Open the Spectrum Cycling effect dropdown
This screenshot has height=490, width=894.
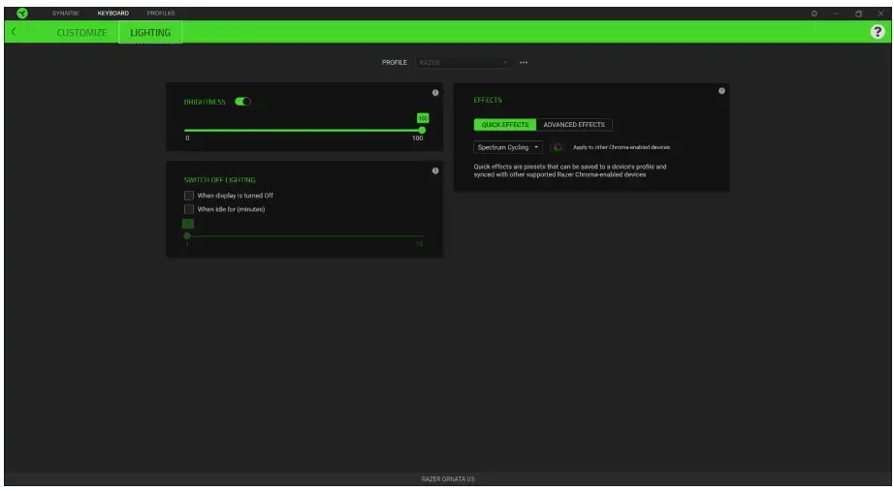507,147
